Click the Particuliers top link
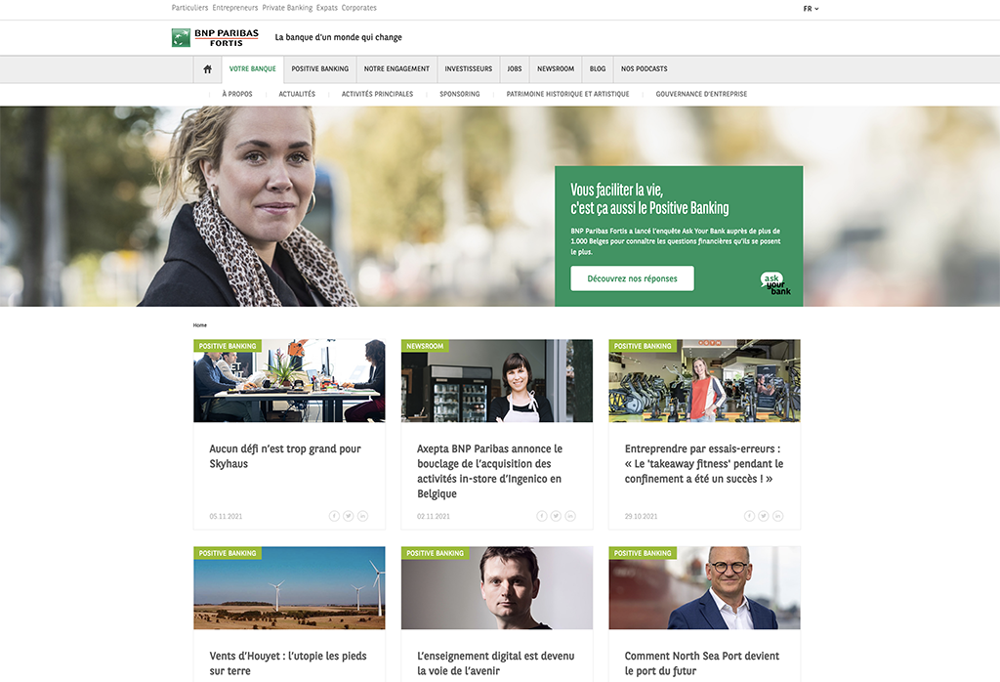Image resolution: width=1000 pixels, height=682 pixels. (190, 8)
